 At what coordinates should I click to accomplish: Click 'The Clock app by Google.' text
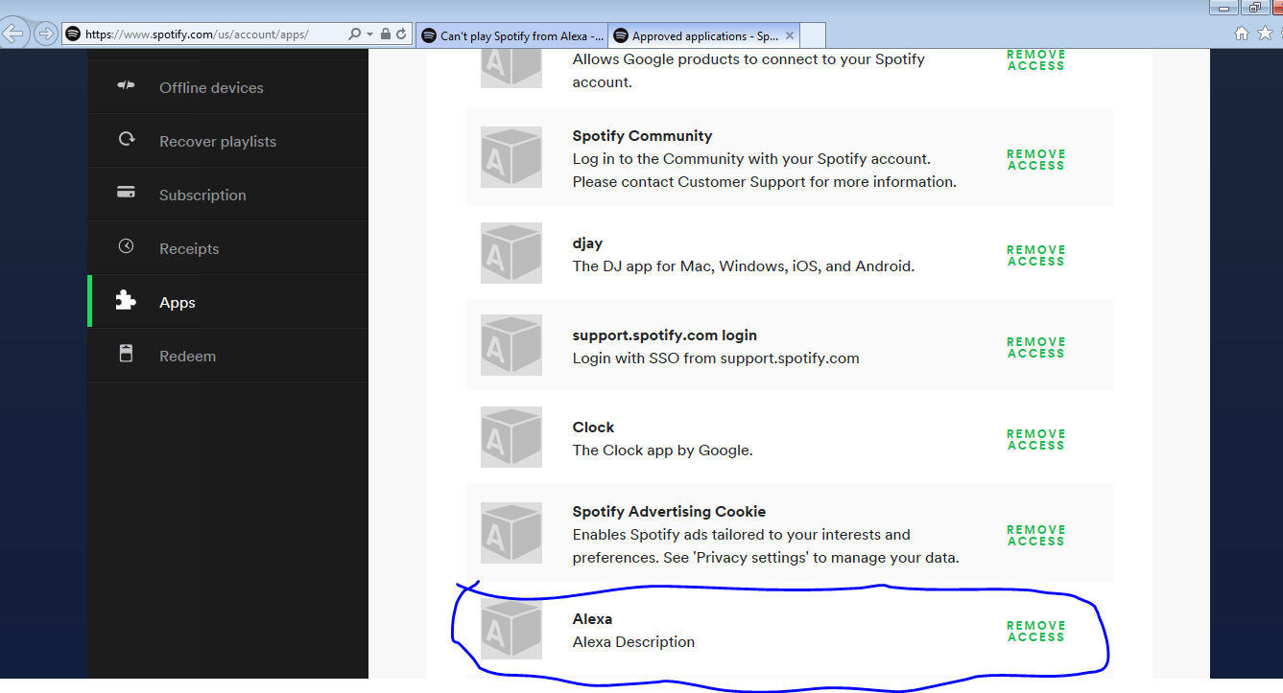(x=663, y=450)
